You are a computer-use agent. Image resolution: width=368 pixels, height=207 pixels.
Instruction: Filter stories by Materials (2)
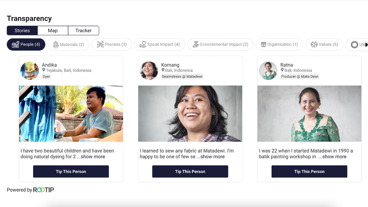(x=68, y=45)
